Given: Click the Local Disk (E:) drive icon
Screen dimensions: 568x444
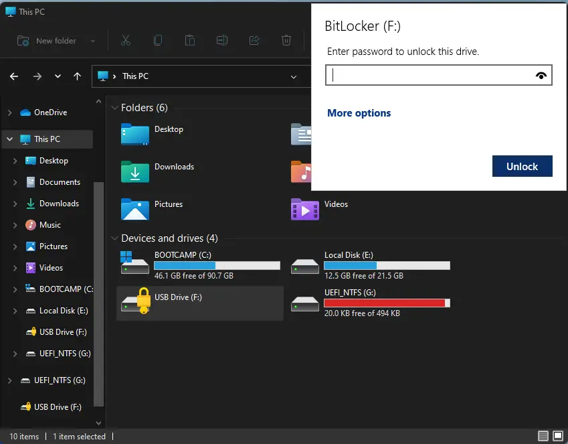Looking at the screenshot, I should tap(305, 266).
